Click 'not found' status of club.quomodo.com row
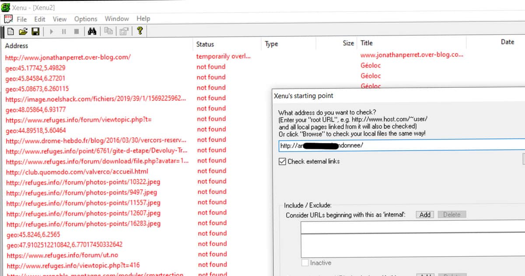Viewport: 525px width, 276px height. pos(212,171)
